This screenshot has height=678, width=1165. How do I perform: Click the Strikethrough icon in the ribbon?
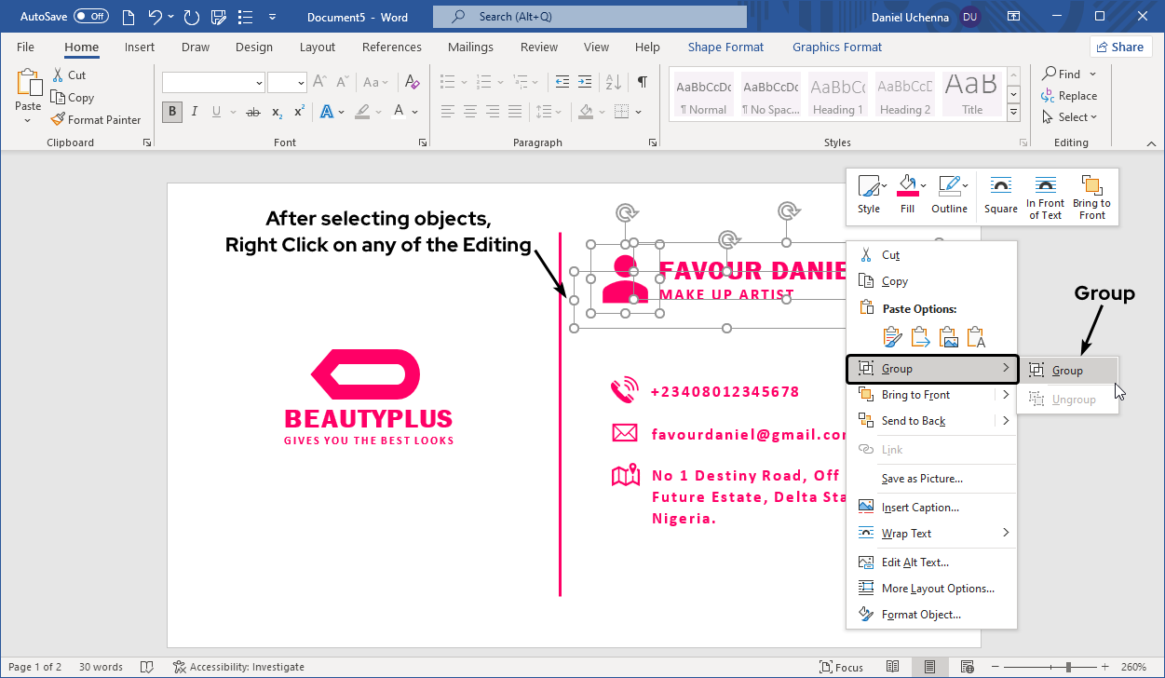tap(252, 112)
